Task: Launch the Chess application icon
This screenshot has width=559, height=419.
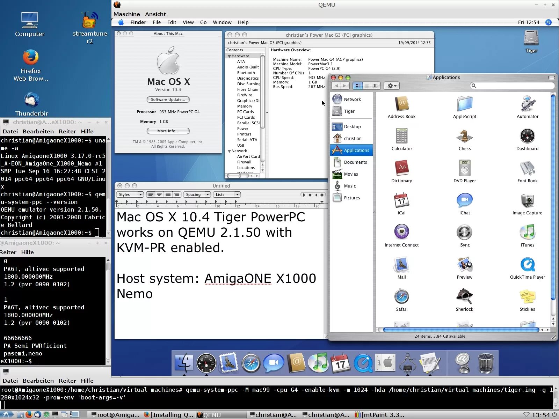Action: pyautogui.click(x=465, y=136)
